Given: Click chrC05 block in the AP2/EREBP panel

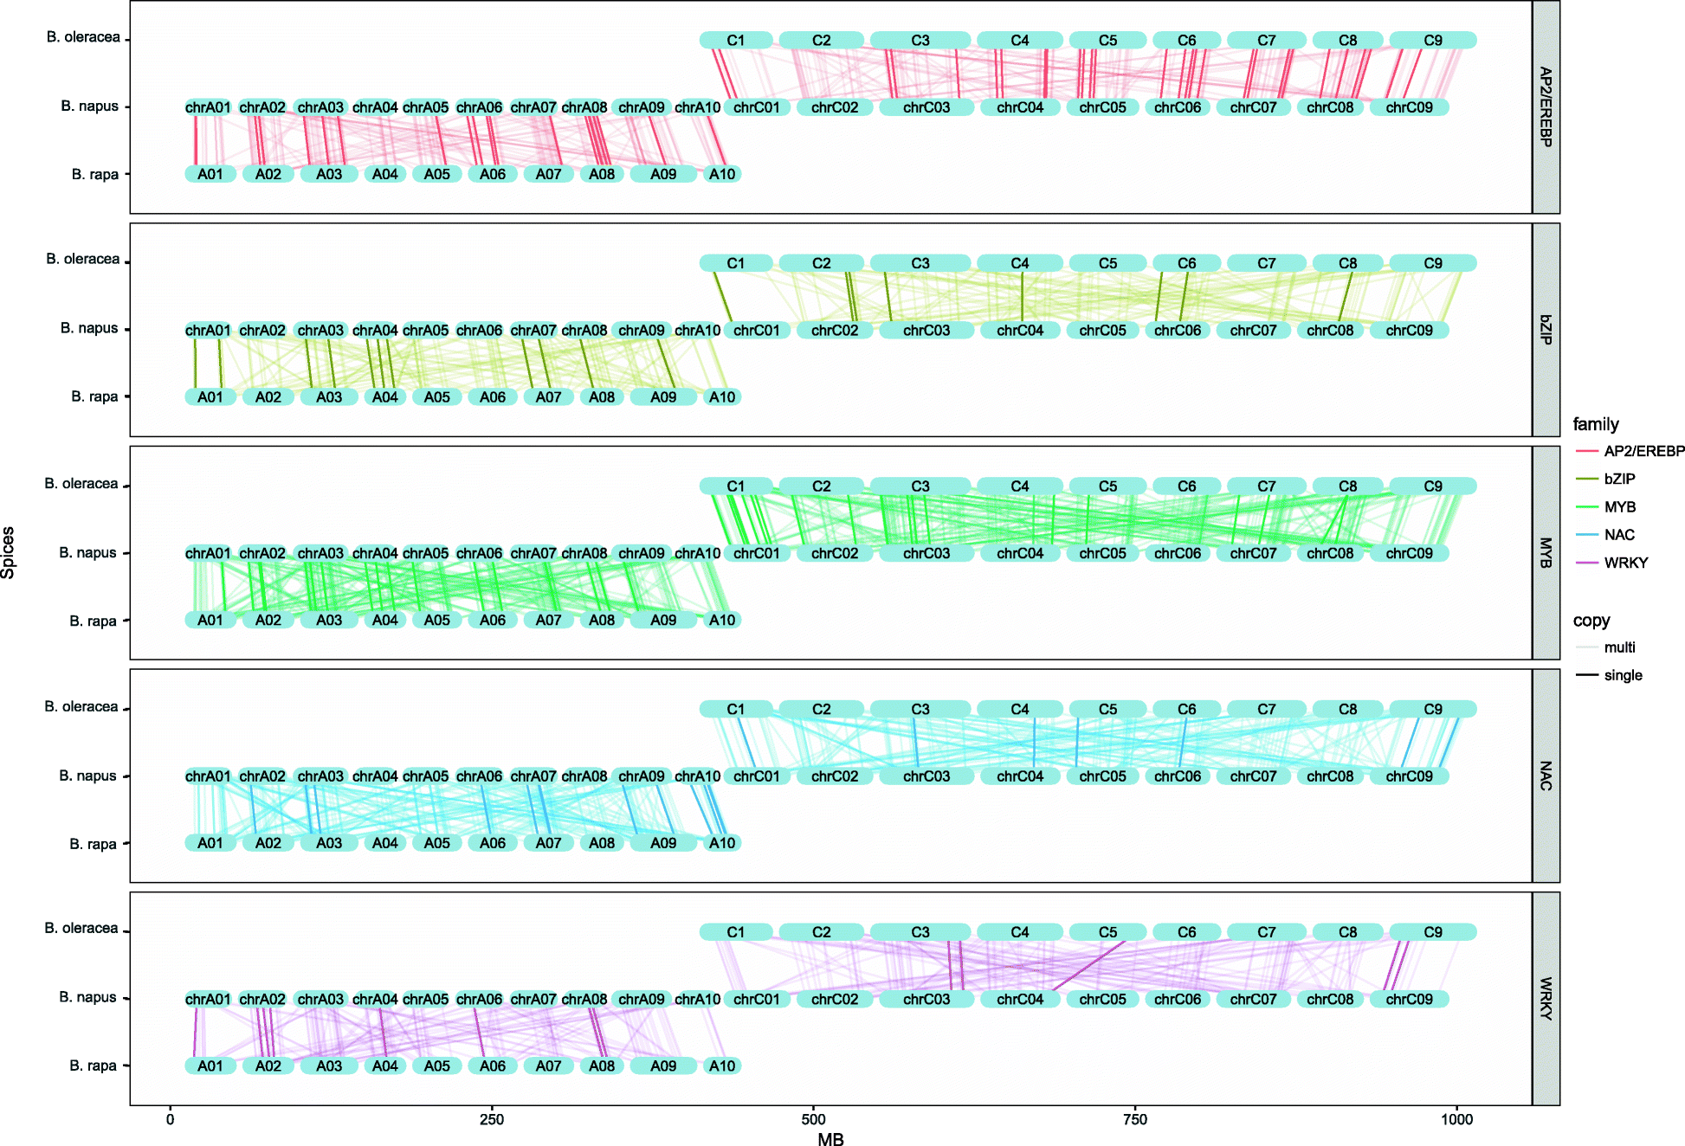Looking at the screenshot, I should tap(1102, 107).
